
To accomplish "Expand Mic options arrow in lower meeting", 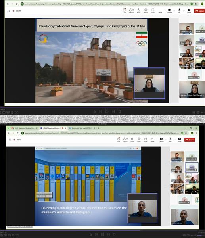I will 174,140.
